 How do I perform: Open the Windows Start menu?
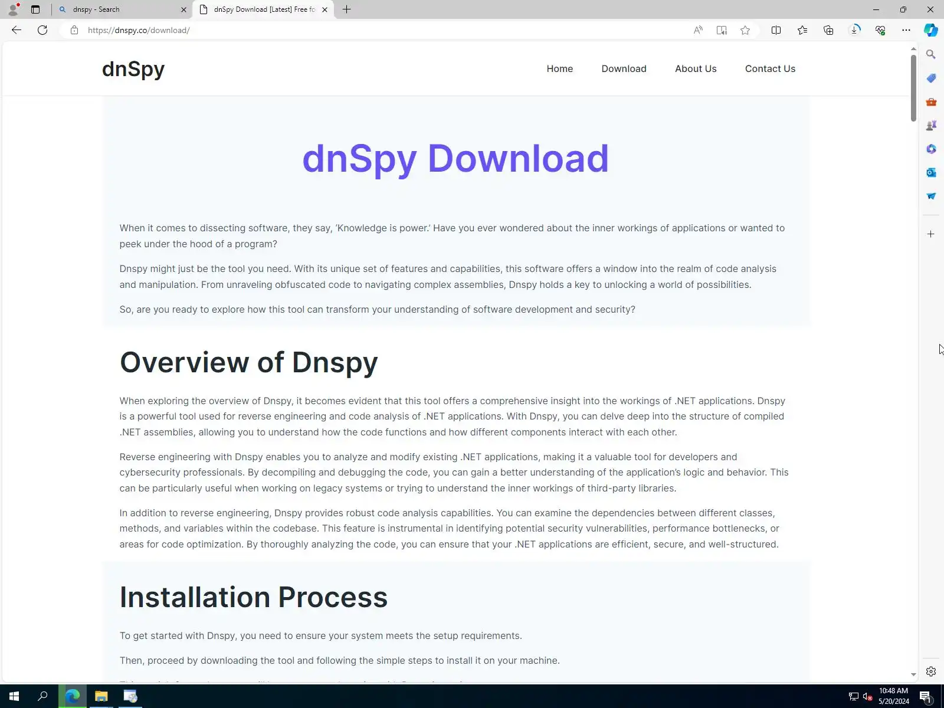point(14,696)
